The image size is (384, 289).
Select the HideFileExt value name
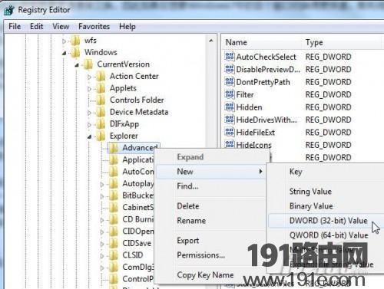click(256, 133)
